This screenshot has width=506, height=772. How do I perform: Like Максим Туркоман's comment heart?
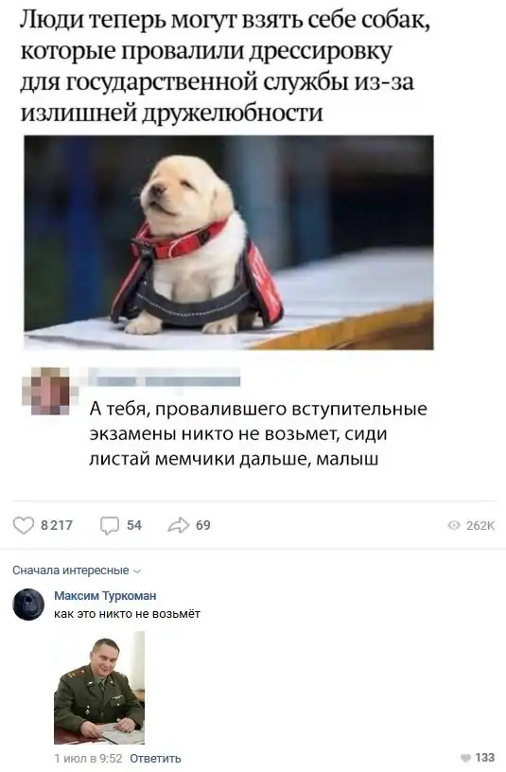click(465, 758)
